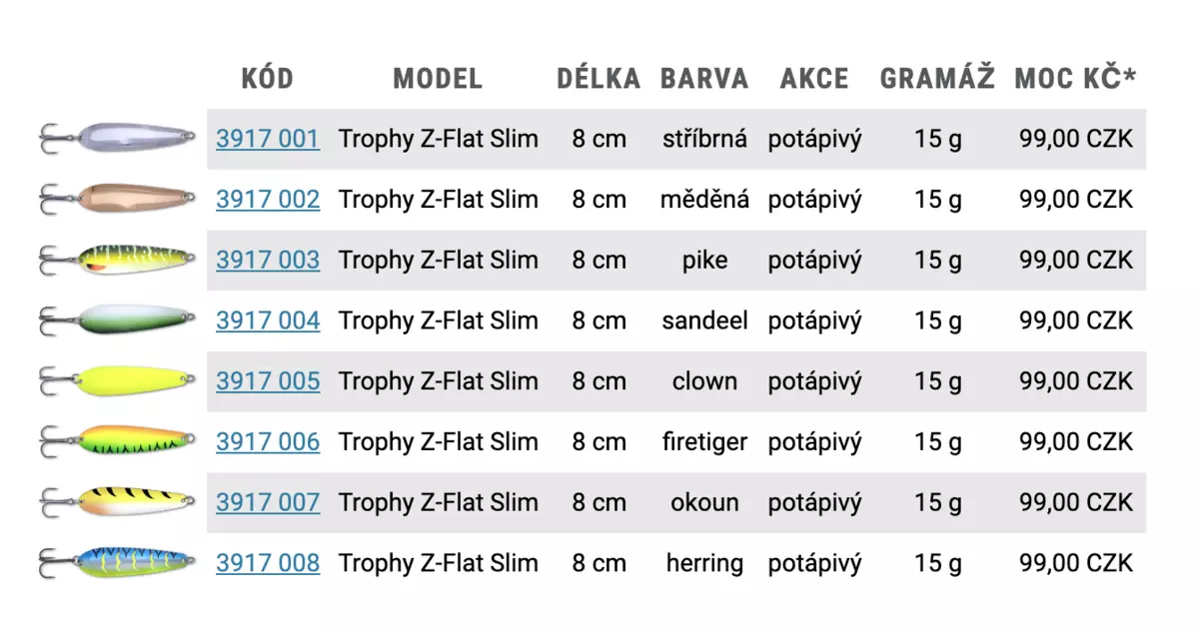The image size is (1199, 633).
Task: Click the MOC KČ* price header
Action: pyautogui.click(x=1075, y=79)
